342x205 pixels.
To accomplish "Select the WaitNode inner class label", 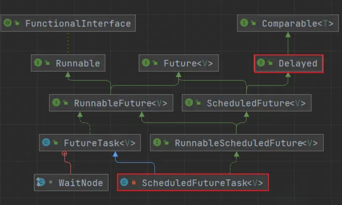I will tap(81, 183).
